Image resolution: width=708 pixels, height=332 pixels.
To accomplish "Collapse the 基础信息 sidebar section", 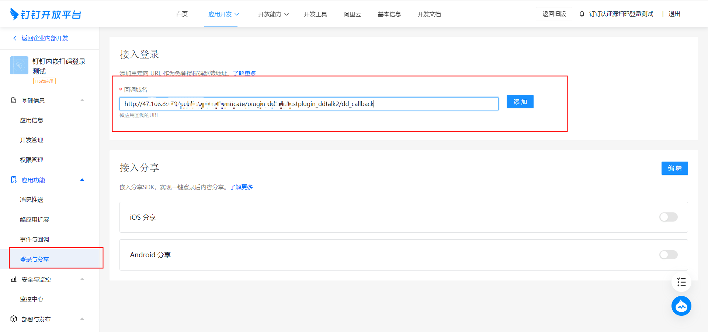I will tap(82, 100).
